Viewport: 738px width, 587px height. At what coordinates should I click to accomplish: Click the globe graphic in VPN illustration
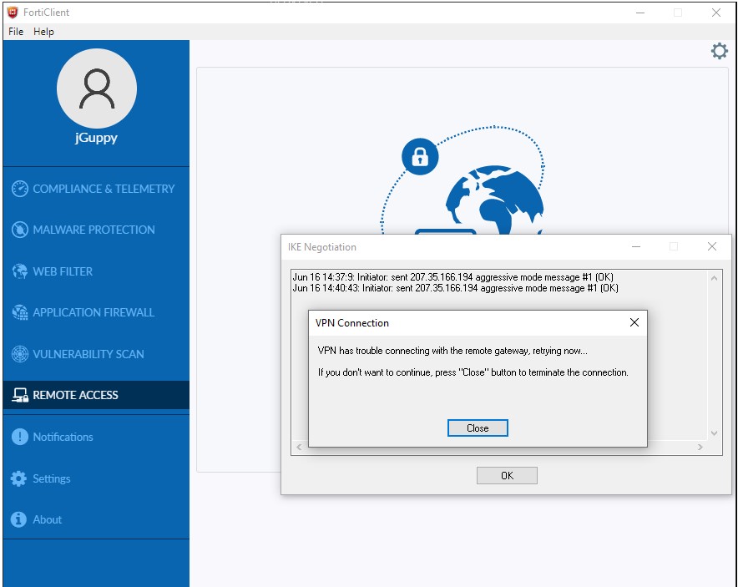coord(494,200)
